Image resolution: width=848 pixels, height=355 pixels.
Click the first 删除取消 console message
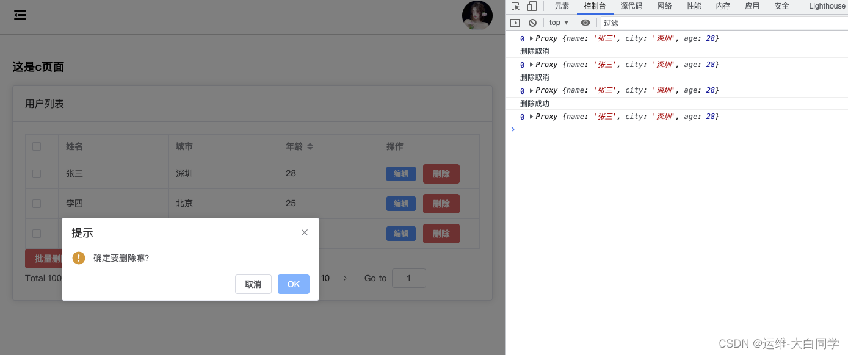[x=535, y=51]
